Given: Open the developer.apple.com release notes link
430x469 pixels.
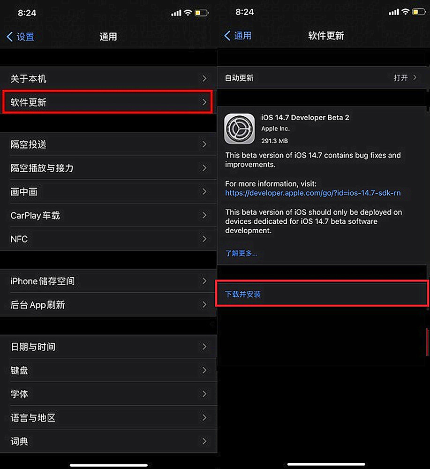Looking at the screenshot, I should (313, 193).
